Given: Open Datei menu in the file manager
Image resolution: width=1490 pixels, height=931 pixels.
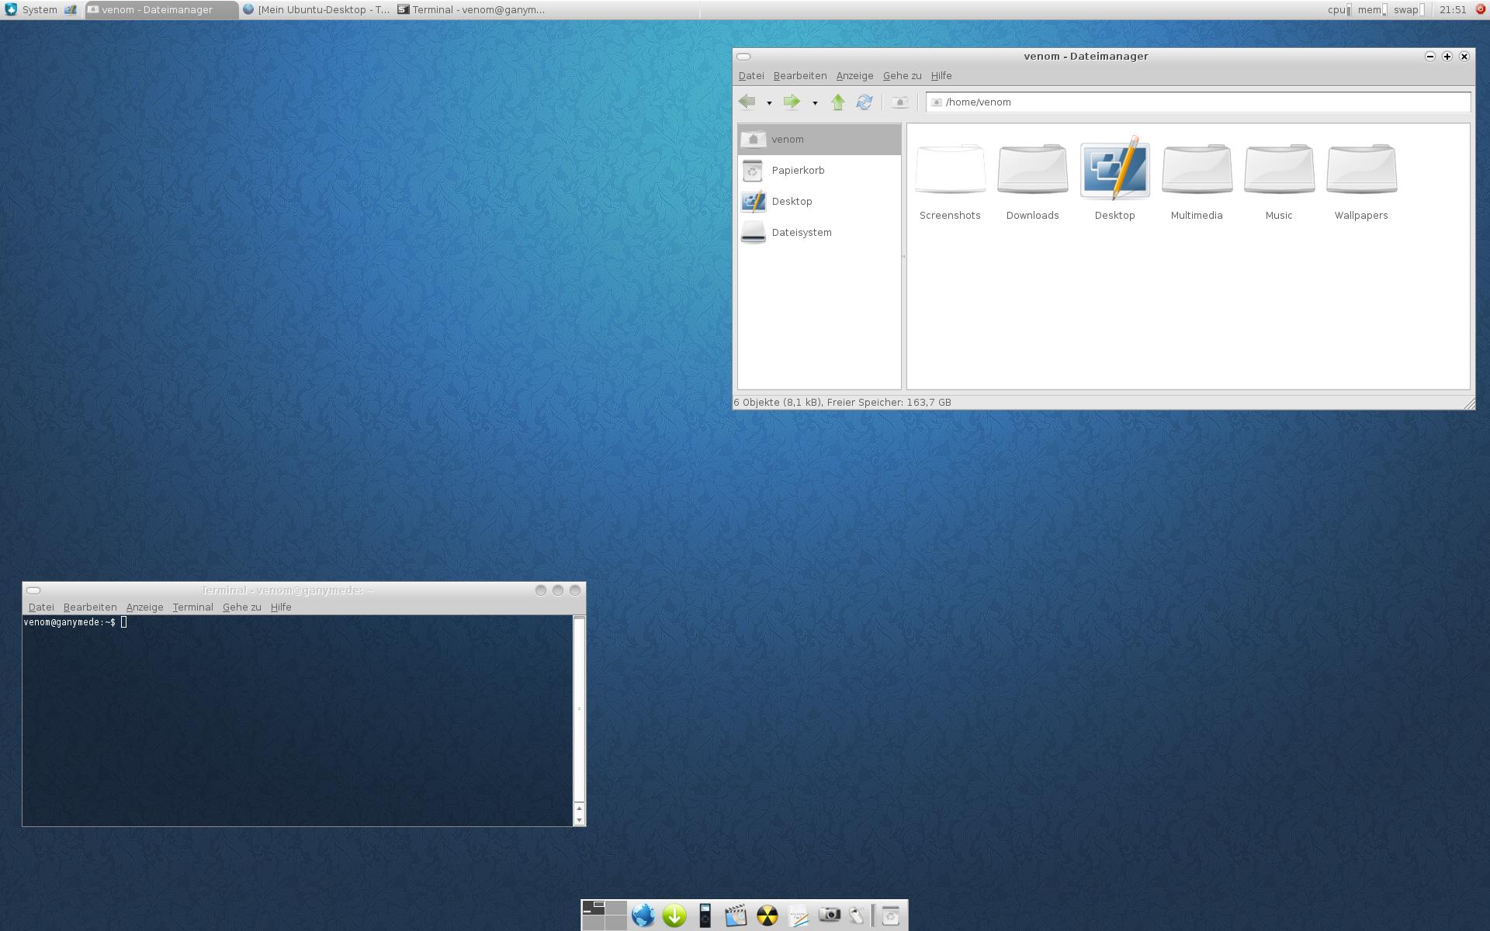Looking at the screenshot, I should tap(751, 75).
